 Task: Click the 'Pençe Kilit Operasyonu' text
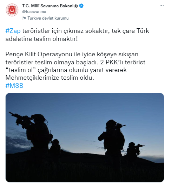click(x=39, y=55)
